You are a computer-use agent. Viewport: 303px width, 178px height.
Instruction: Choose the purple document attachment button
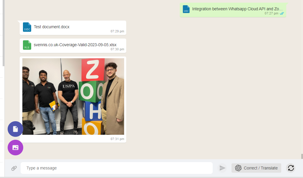pos(16,129)
